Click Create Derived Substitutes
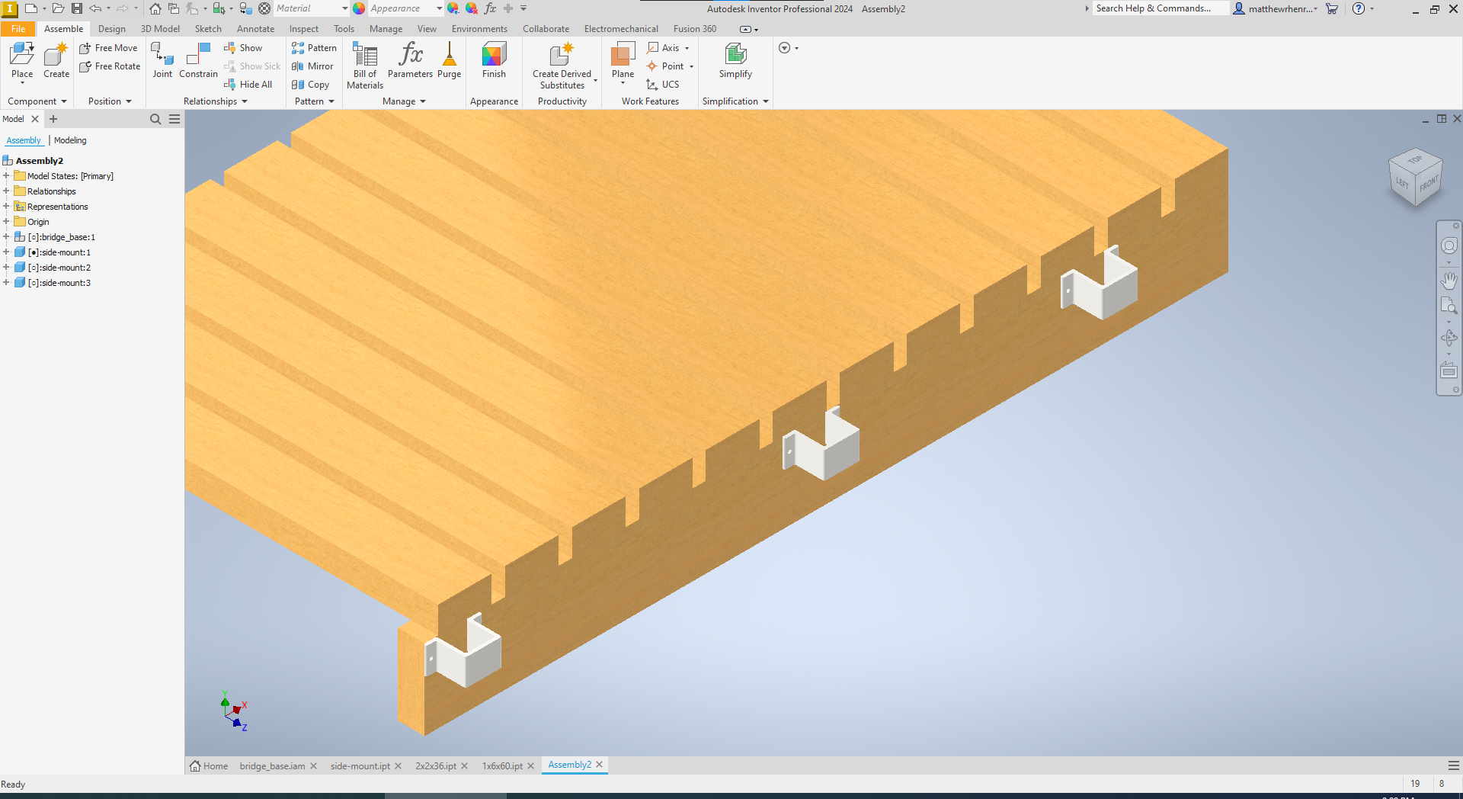This screenshot has width=1463, height=799. pos(562,66)
